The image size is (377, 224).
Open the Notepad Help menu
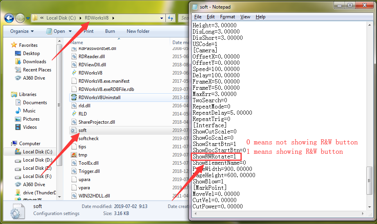coord(260,17)
